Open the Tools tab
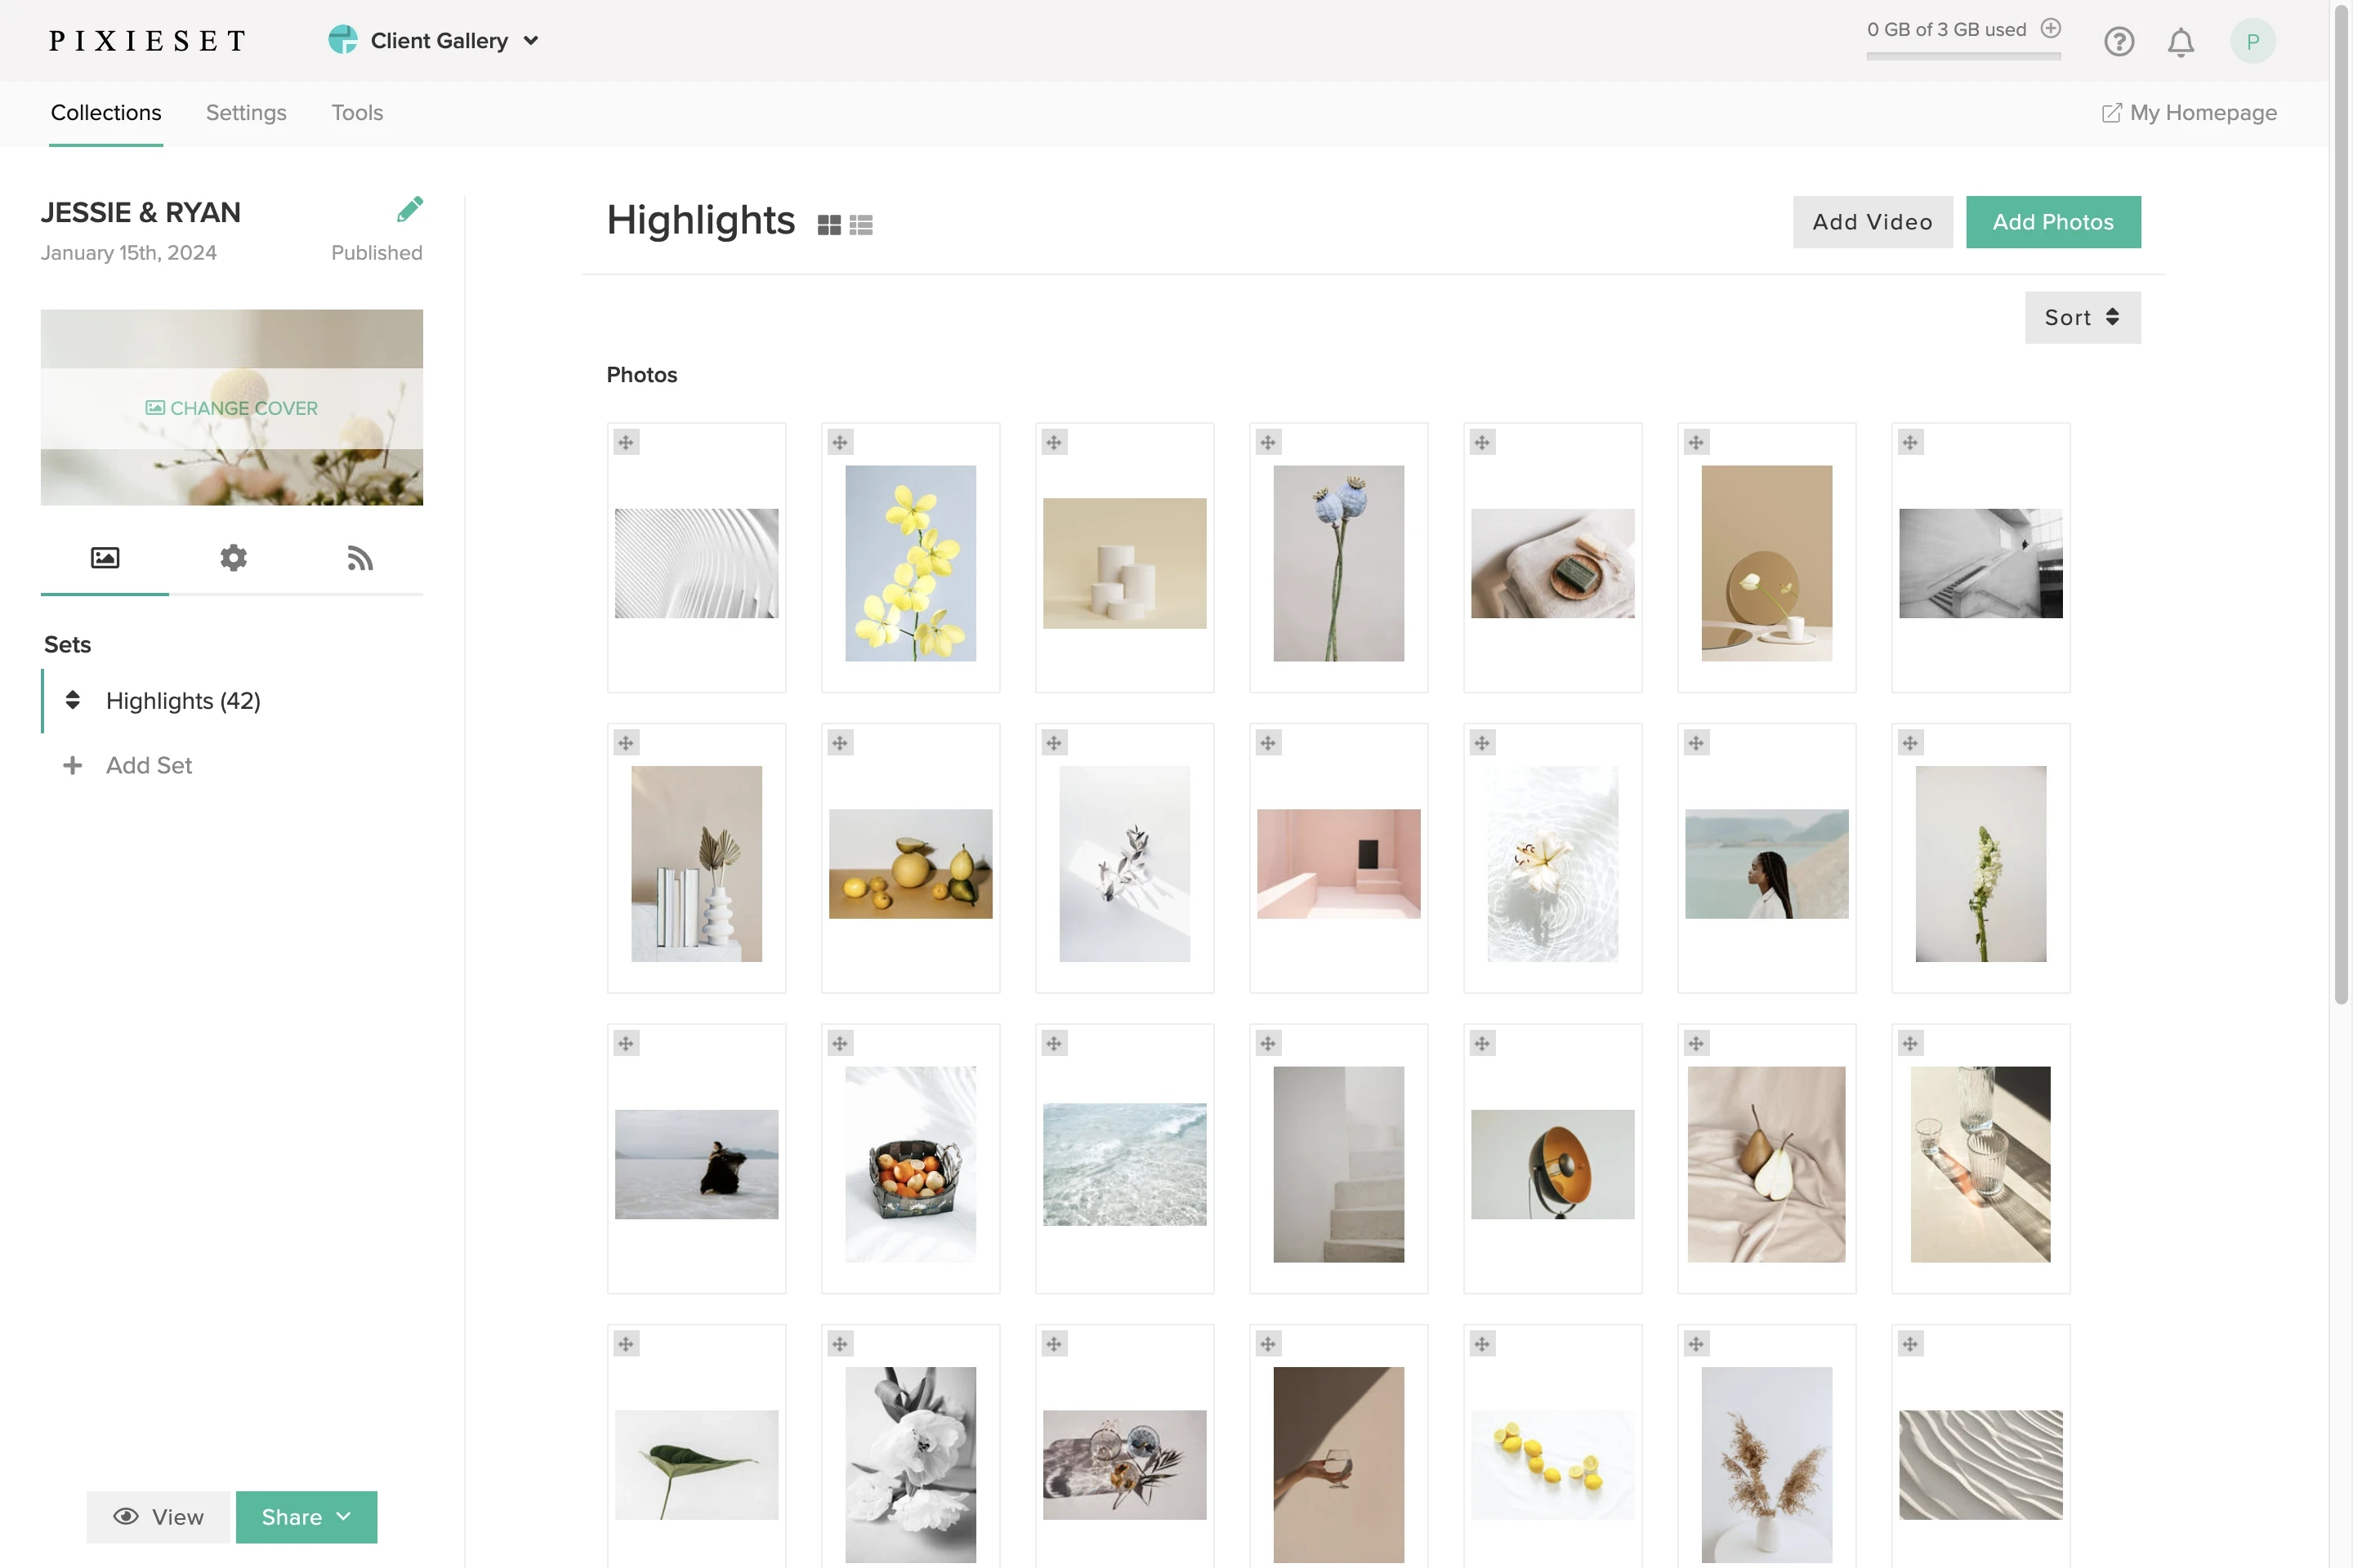The width and height of the screenshot is (2353, 1568). click(357, 113)
